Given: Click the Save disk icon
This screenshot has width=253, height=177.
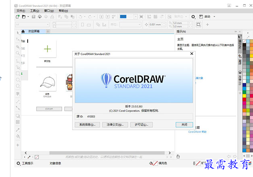Looking at the screenshot, I should pos(33,16).
